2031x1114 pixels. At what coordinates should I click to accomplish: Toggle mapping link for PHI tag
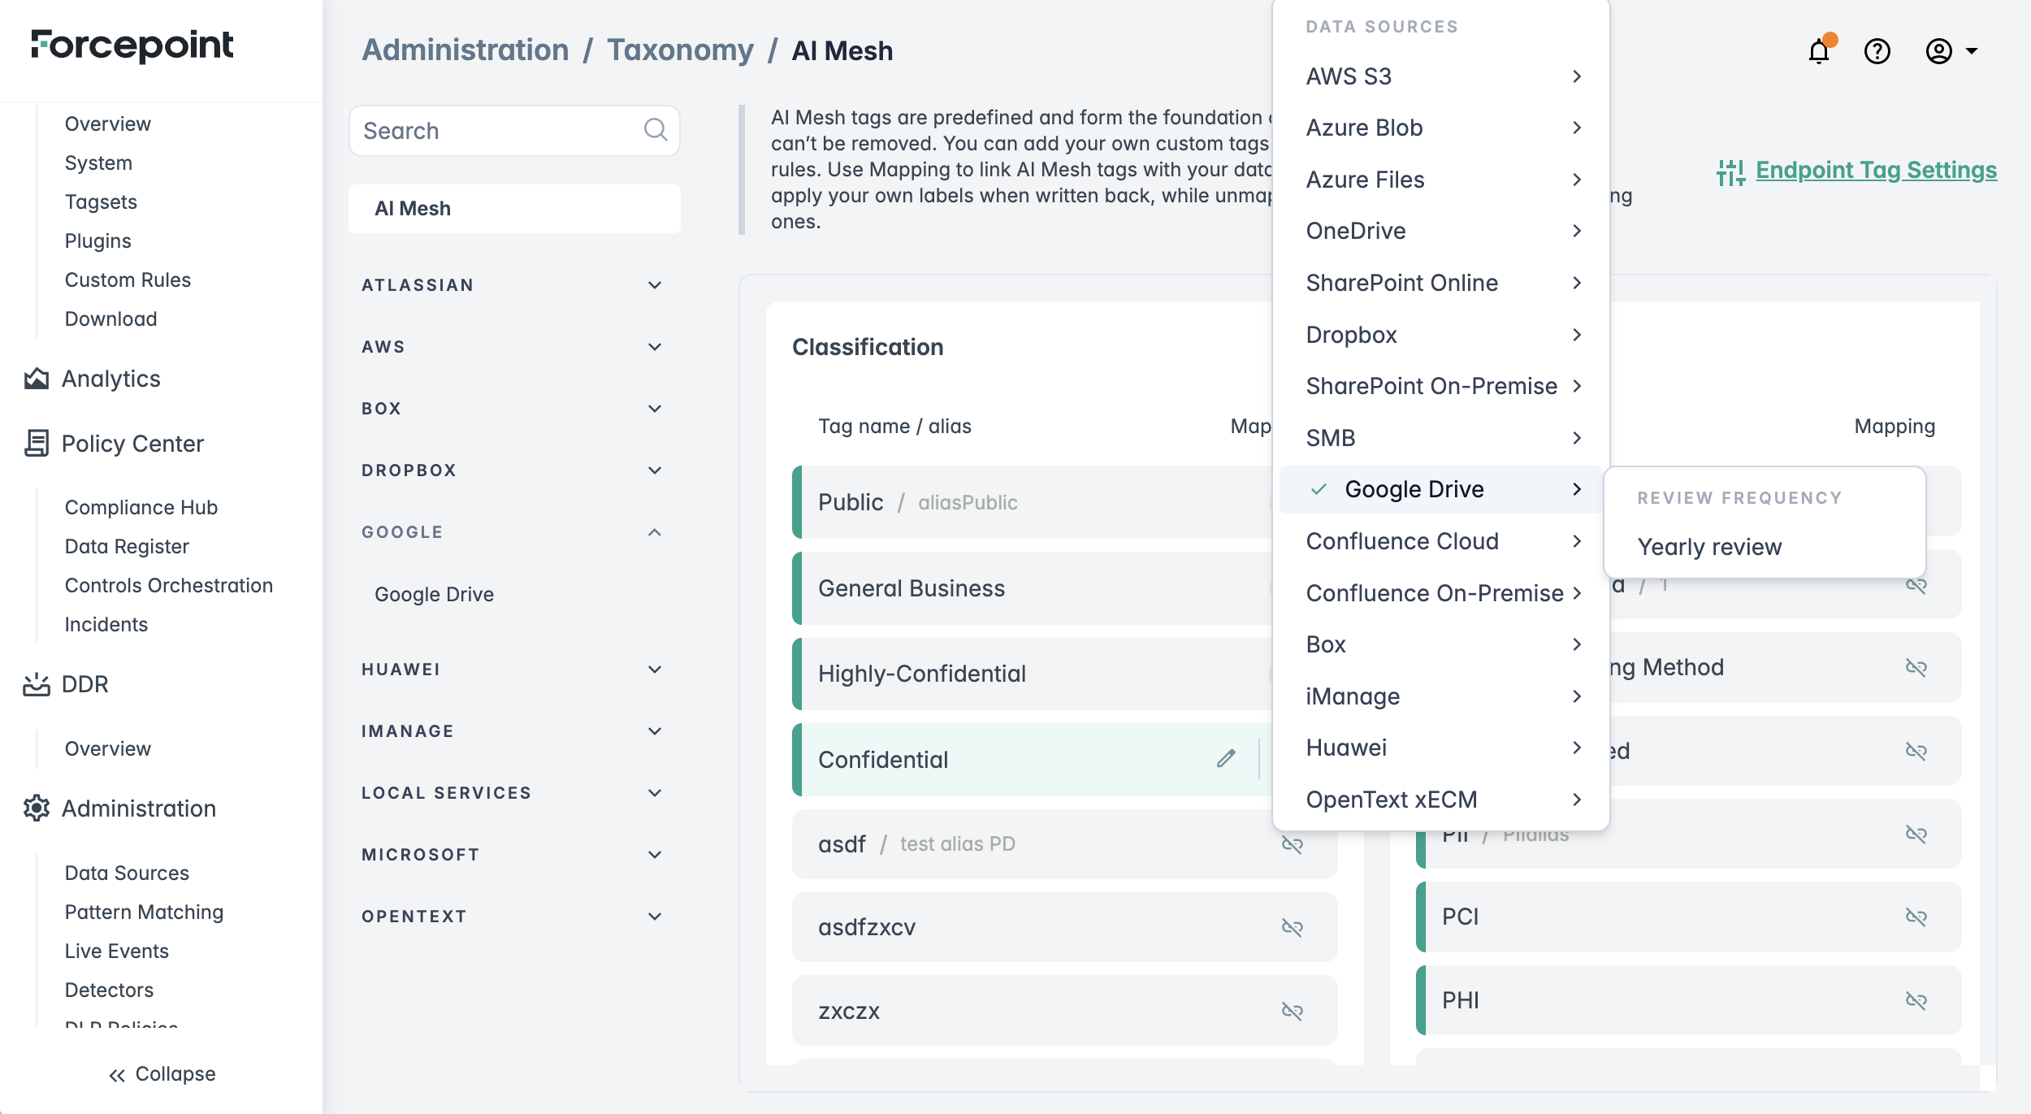1916,1000
